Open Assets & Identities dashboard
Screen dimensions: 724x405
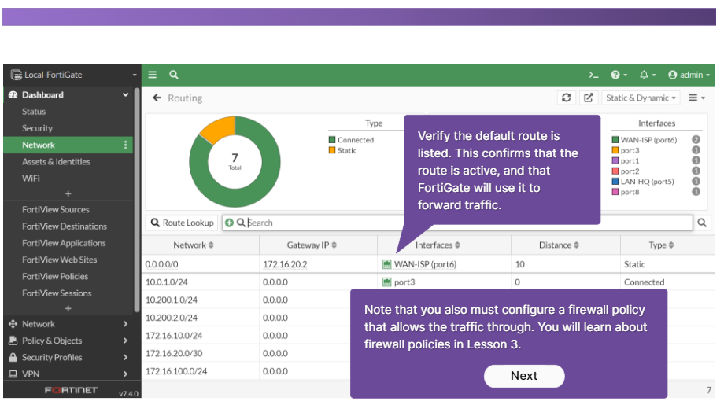57,162
